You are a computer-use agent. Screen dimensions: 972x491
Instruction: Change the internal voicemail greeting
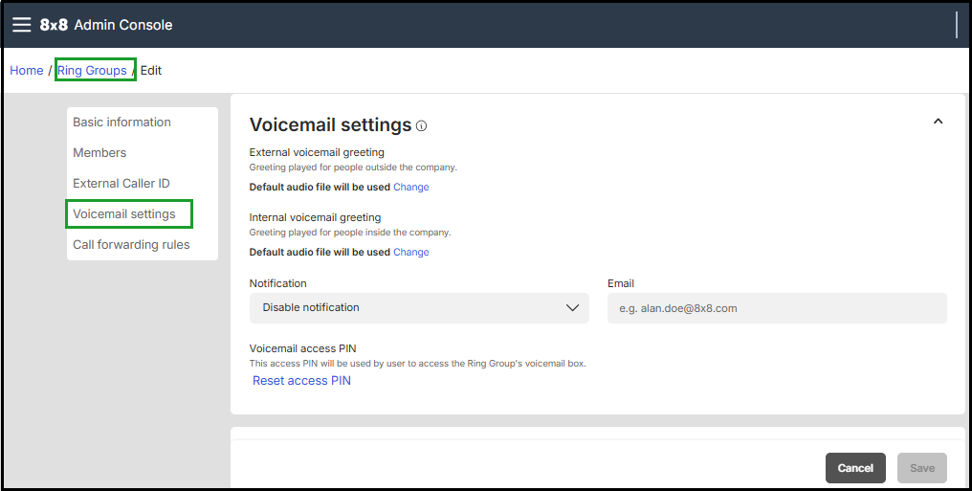[x=411, y=253]
